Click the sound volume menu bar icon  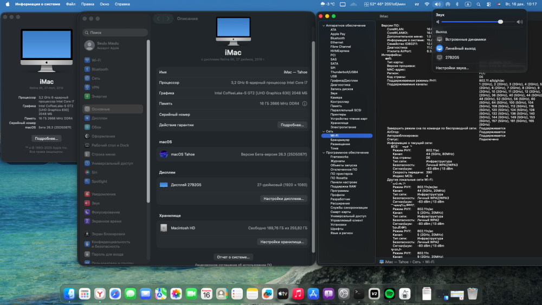437,4
